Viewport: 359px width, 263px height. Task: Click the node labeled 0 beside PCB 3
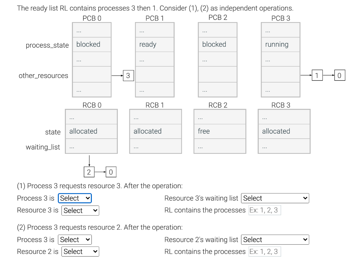point(339,75)
